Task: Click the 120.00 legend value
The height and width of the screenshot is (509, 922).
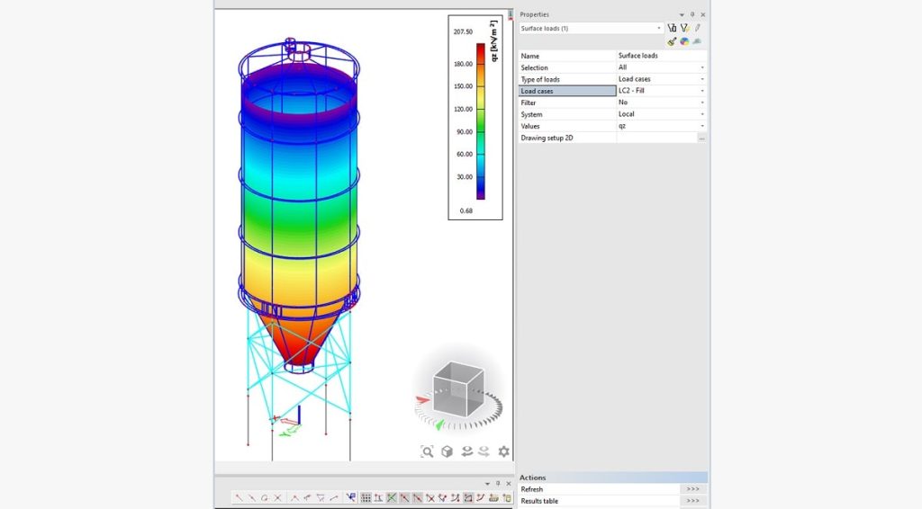Action: coord(464,109)
